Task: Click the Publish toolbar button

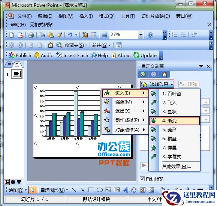Action: [19, 56]
